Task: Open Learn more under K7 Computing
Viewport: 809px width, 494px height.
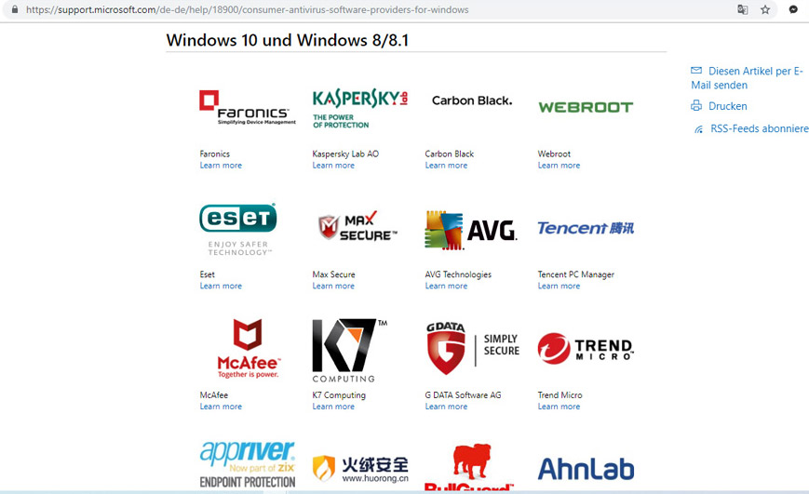Action: (x=333, y=407)
